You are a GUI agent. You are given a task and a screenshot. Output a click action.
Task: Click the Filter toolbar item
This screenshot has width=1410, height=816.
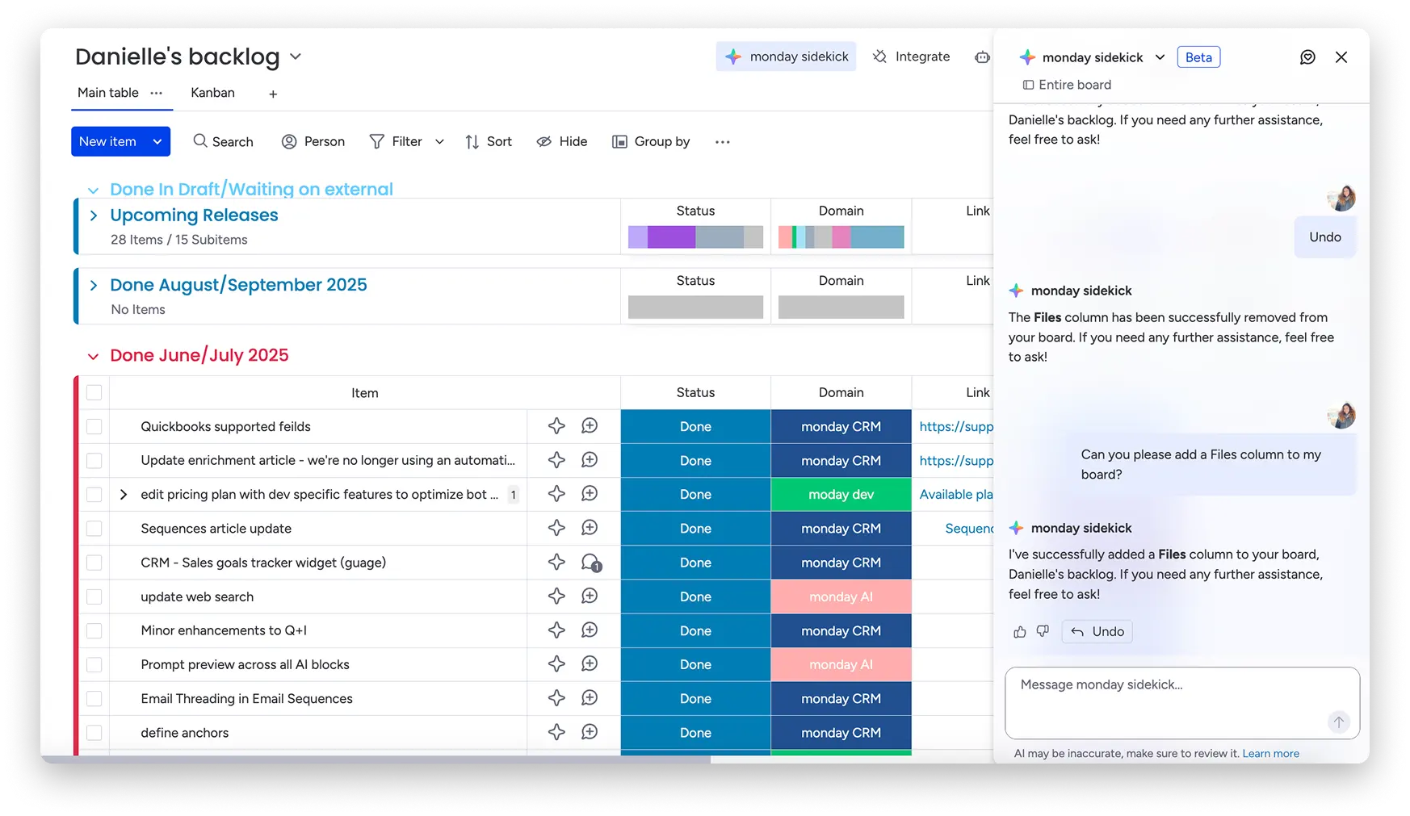396,141
